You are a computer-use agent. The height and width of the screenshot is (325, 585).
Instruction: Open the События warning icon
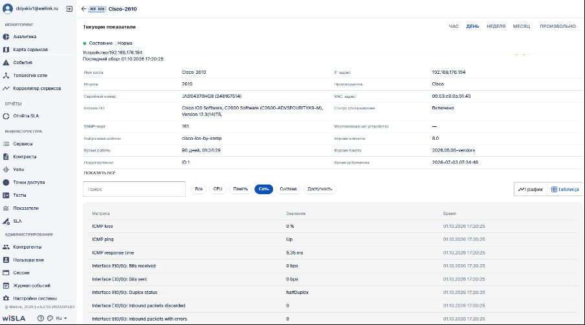pos(6,62)
